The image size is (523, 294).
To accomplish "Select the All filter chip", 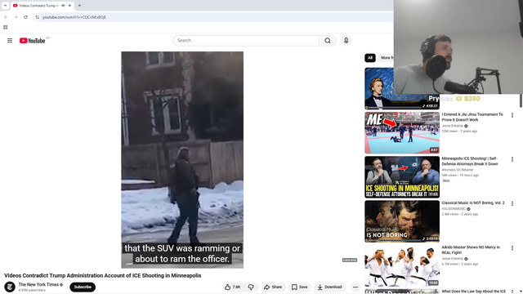I will tap(370, 58).
